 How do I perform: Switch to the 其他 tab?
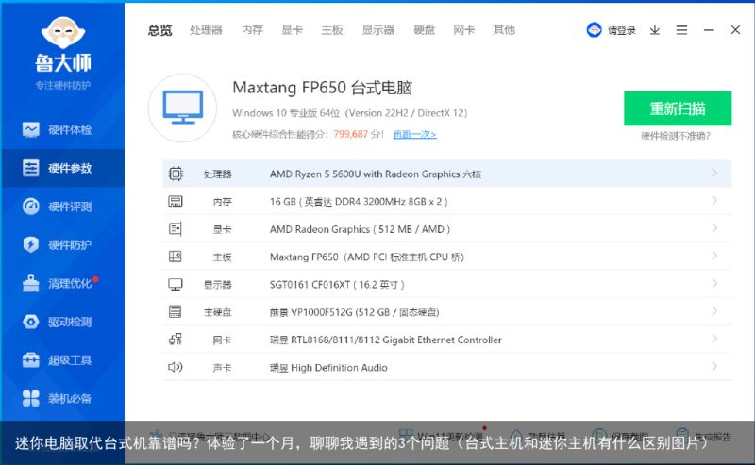pyautogui.click(x=504, y=30)
